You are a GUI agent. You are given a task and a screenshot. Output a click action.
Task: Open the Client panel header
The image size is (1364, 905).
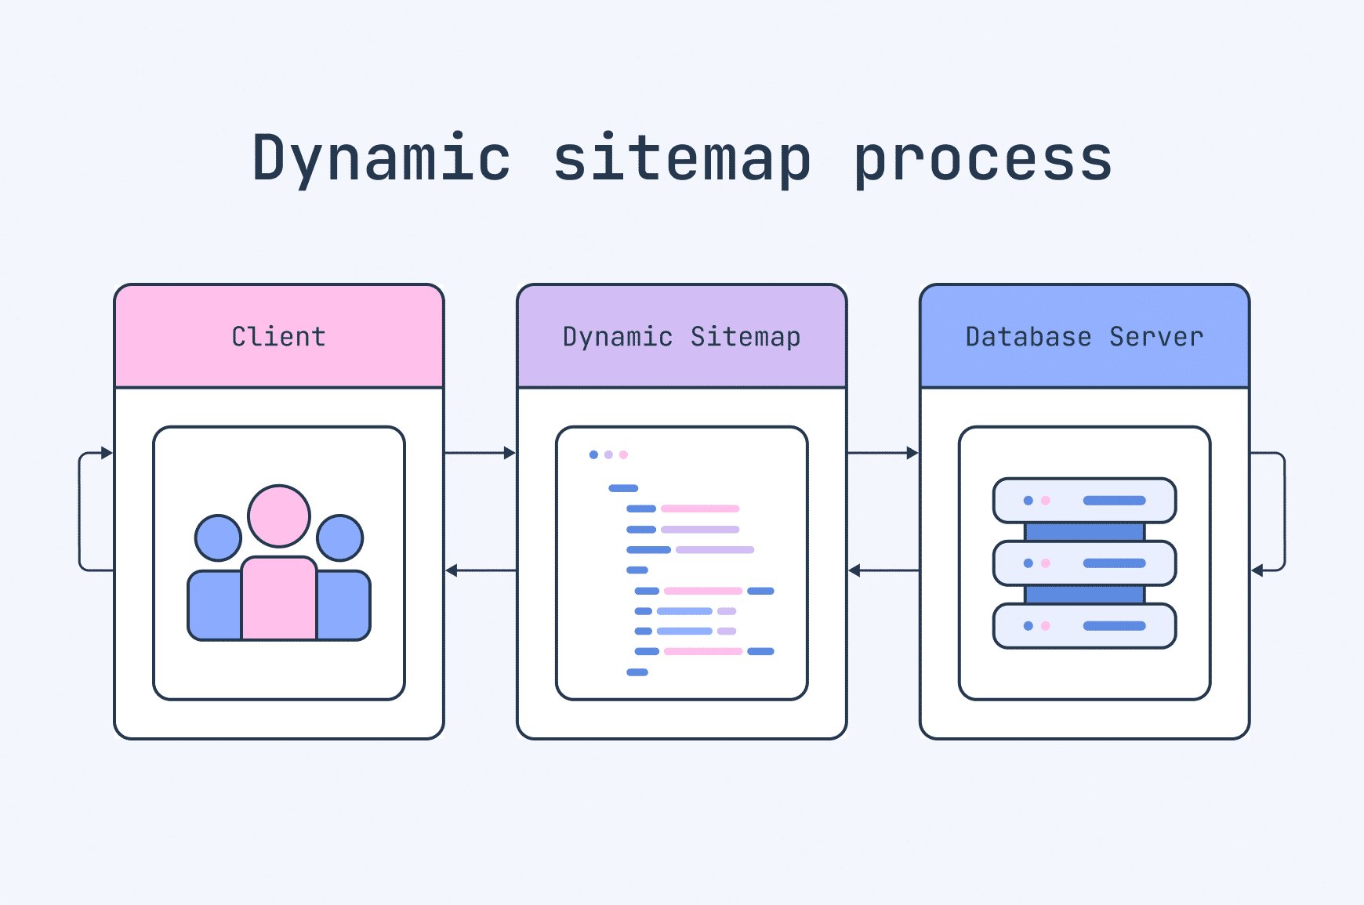[278, 336]
